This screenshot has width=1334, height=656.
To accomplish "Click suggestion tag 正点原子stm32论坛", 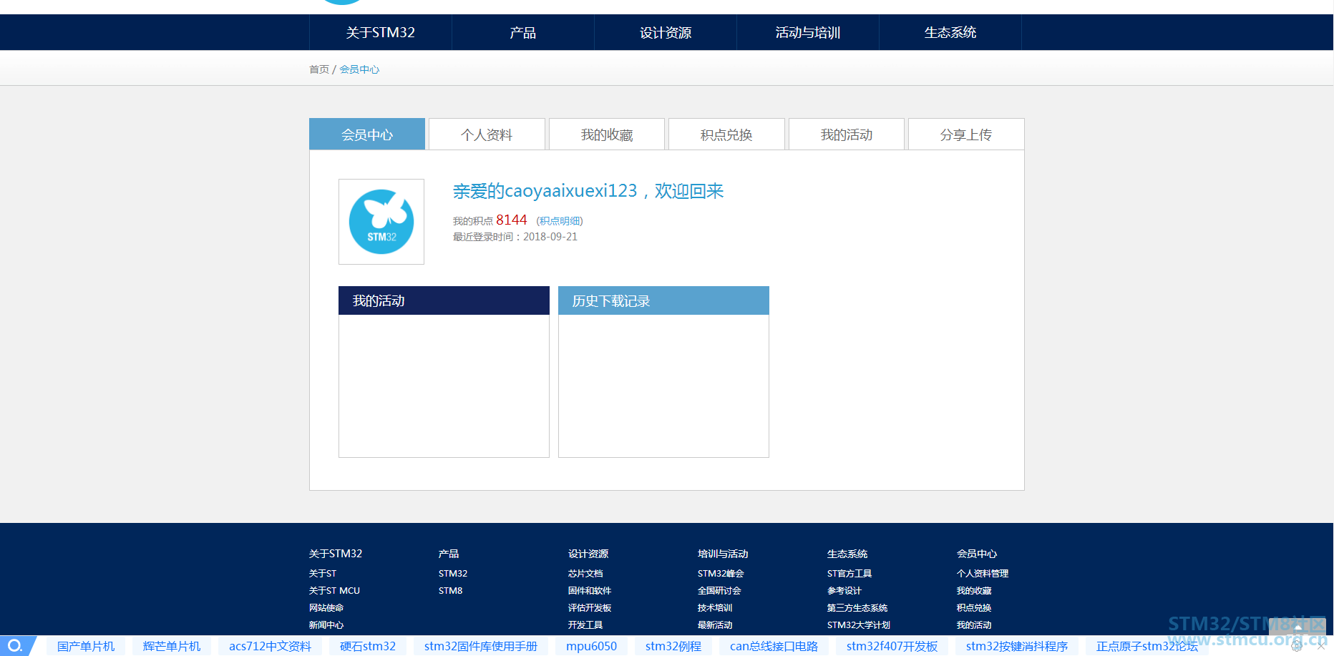I will (1146, 647).
